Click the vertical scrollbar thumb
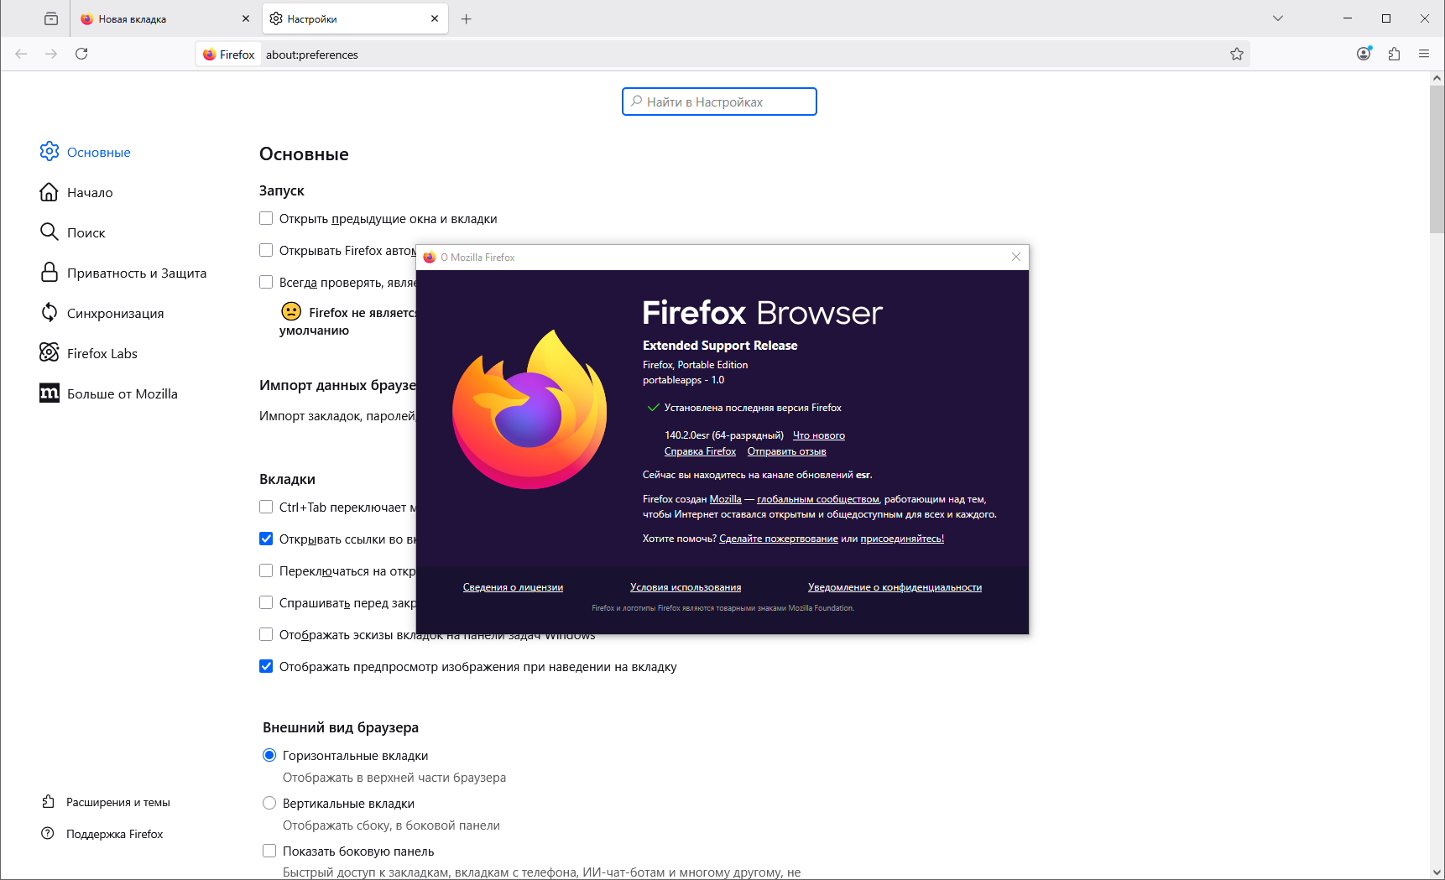Image resolution: width=1445 pixels, height=880 pixels. click(1437, 159)
